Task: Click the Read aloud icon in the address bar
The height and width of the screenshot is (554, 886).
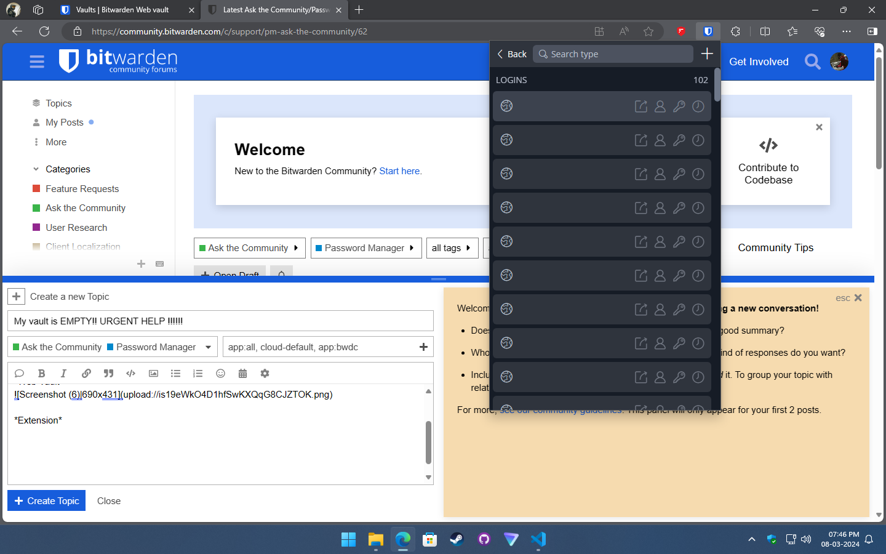Action: coord(624,31)
